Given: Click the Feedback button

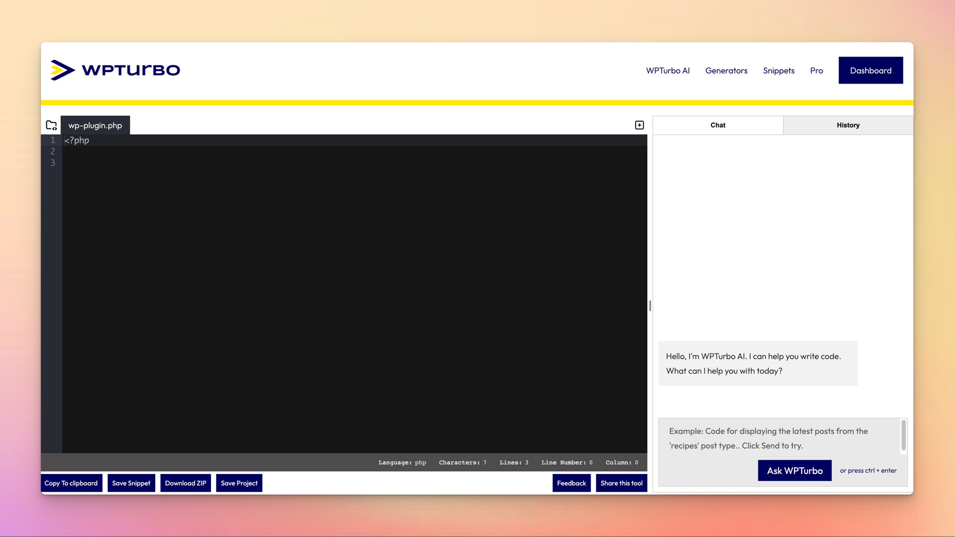Looking at the screenshot, I should point(571,483).
